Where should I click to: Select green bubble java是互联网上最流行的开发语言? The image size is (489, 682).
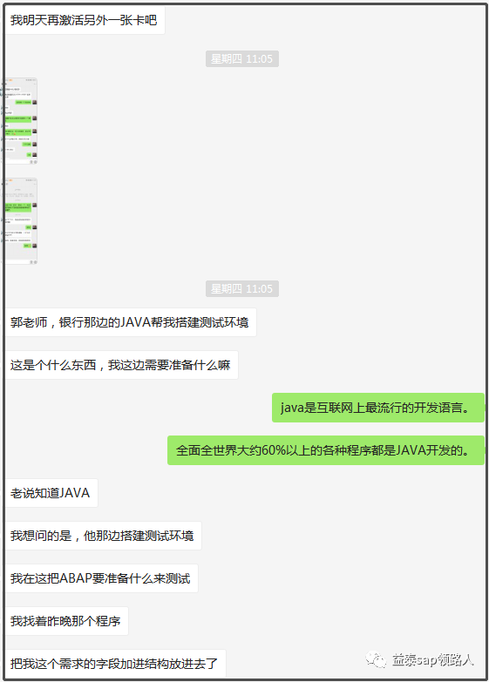point(378,408)
